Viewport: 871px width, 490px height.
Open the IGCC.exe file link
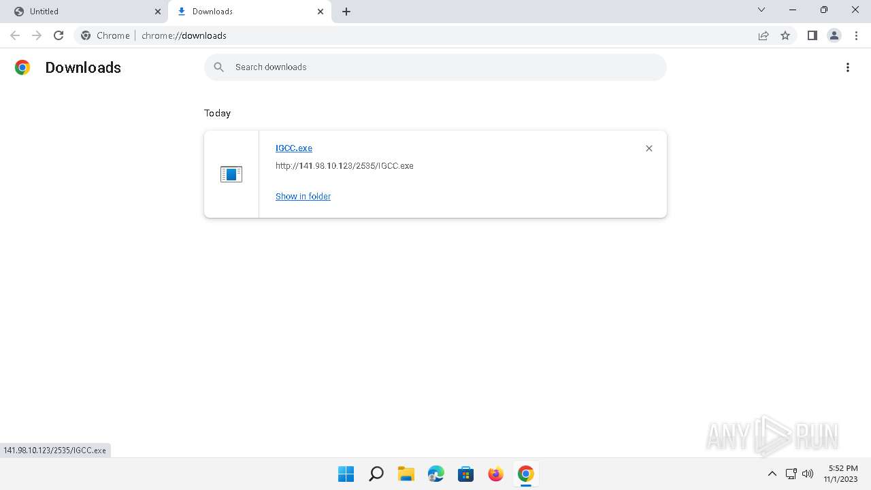pyautogui.click(x=294, y=148)
